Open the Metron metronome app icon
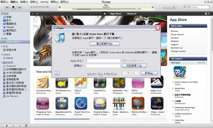213x128 pixels. (x=138, y=103)
